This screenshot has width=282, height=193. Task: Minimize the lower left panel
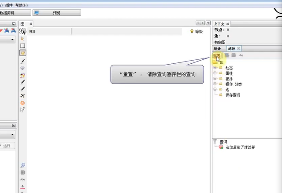tap(14, 125)
